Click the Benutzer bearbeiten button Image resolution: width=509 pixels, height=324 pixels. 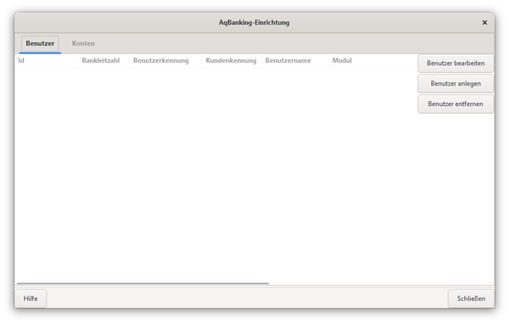coord(456,64)
